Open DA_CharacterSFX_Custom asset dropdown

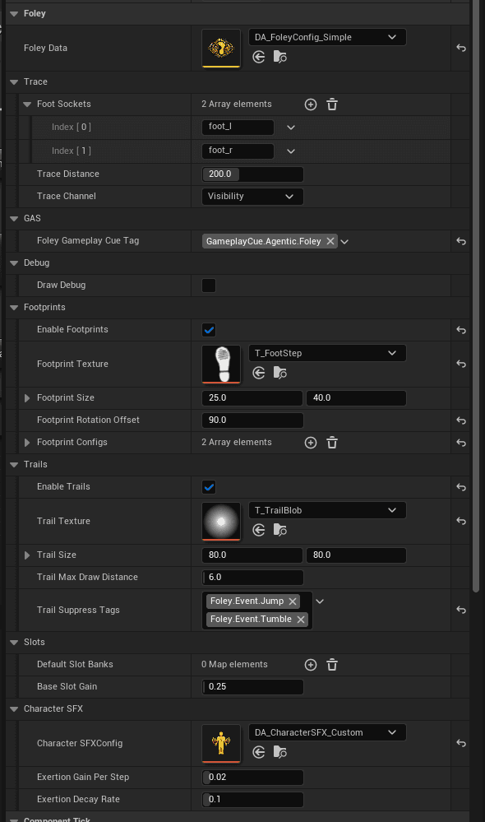(x=327, y=732)
